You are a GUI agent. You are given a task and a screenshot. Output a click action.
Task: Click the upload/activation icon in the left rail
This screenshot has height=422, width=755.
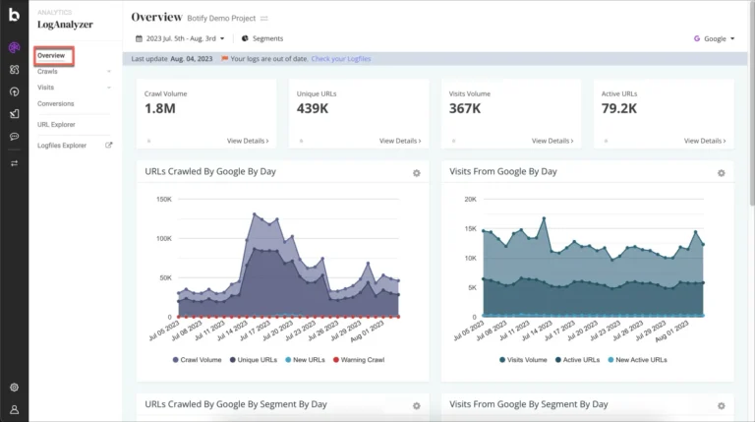click(x=15, y=91)
